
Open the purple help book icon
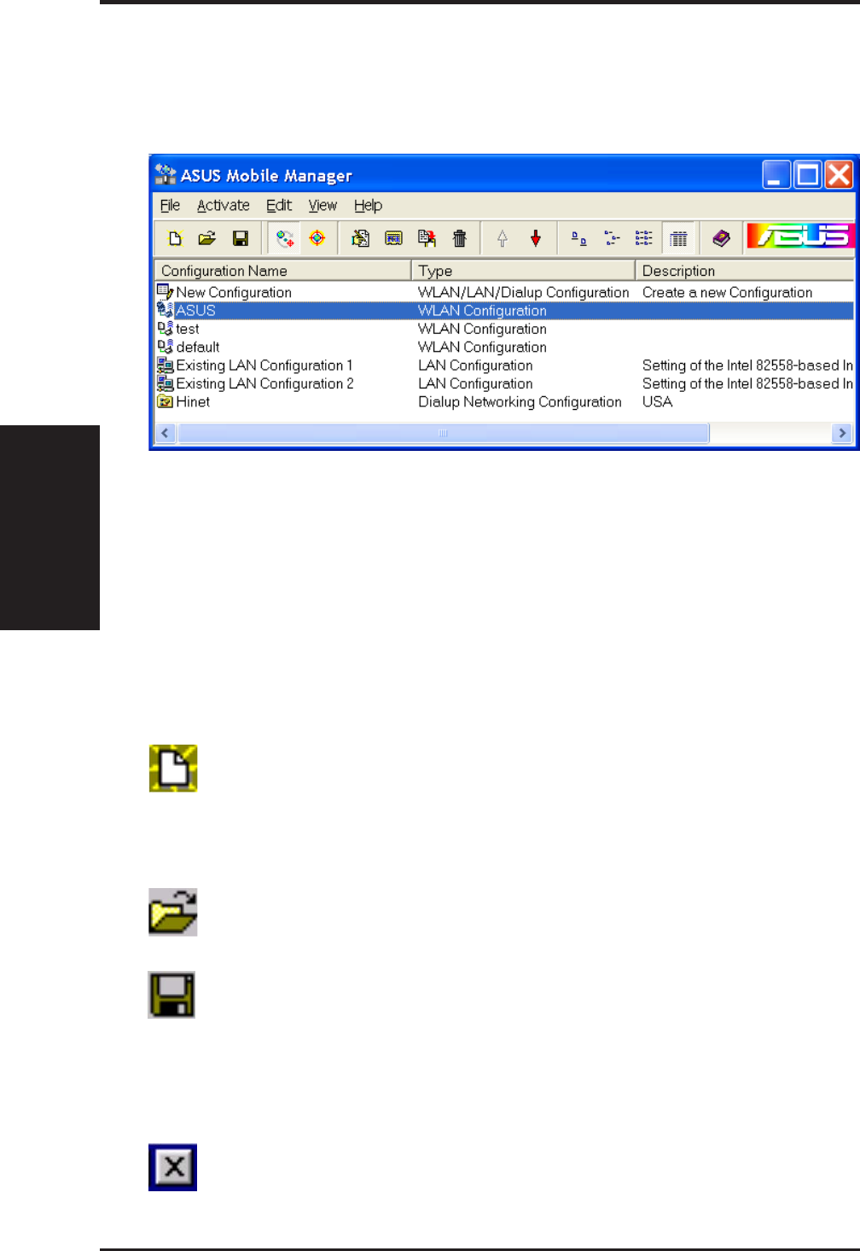(x=722, y=238)
